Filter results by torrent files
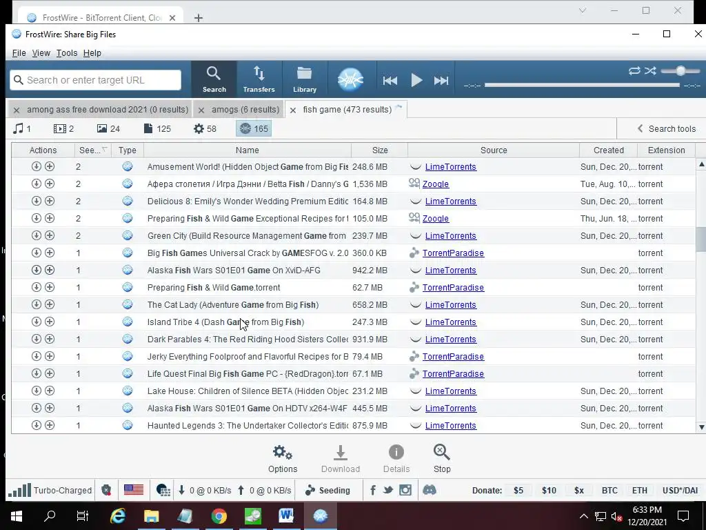The width and height of the screenshot is (706, 530). coord(254,128)
